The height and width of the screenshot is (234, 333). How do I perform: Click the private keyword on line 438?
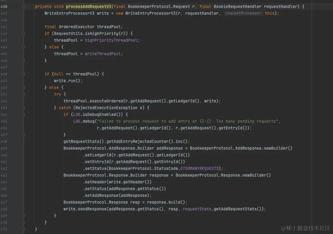pyautogui.click(x=43, y=6)
